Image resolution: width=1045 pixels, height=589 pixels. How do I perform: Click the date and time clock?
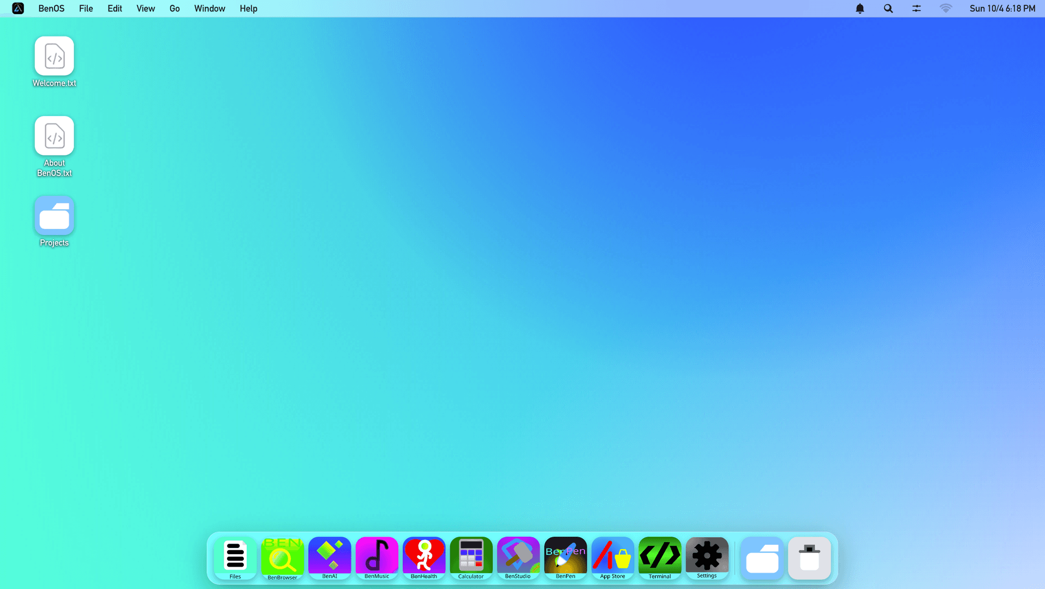[x=1002, y=8]
